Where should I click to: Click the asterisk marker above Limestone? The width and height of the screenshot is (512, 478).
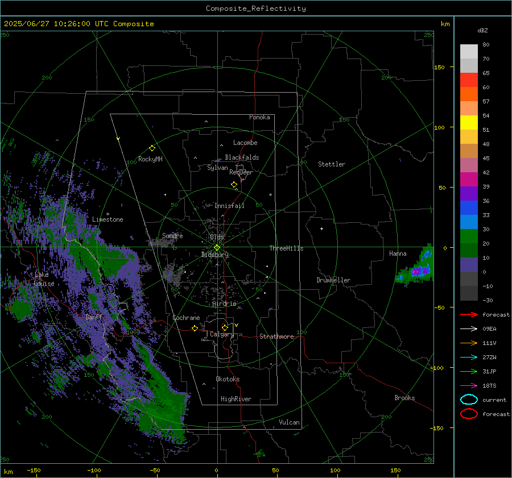click(x=108, y=214)
